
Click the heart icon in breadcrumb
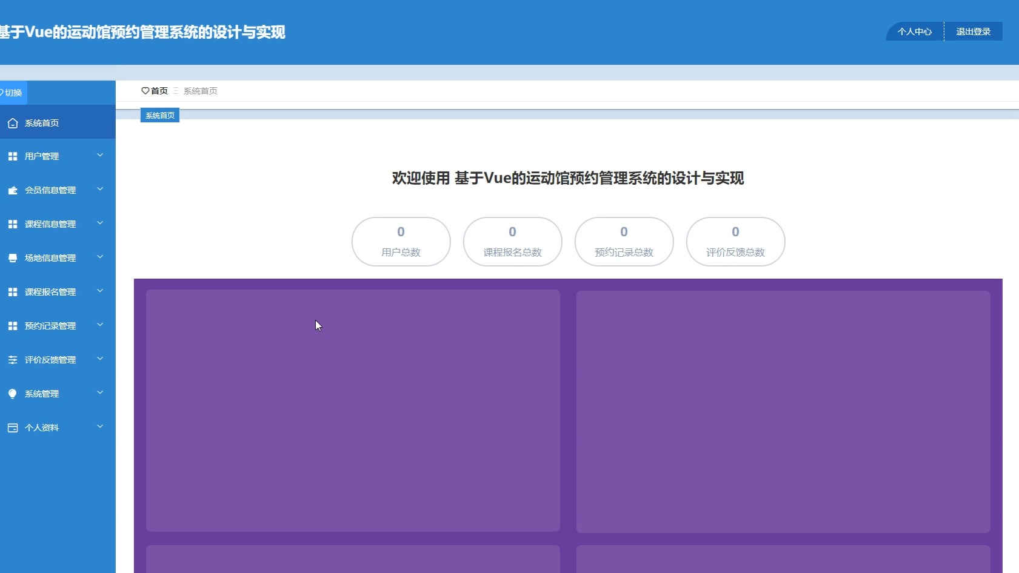point(145,91)
